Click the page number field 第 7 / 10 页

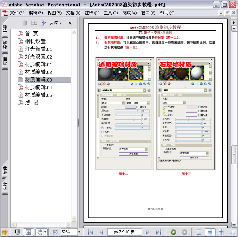(x=124, y=232)
